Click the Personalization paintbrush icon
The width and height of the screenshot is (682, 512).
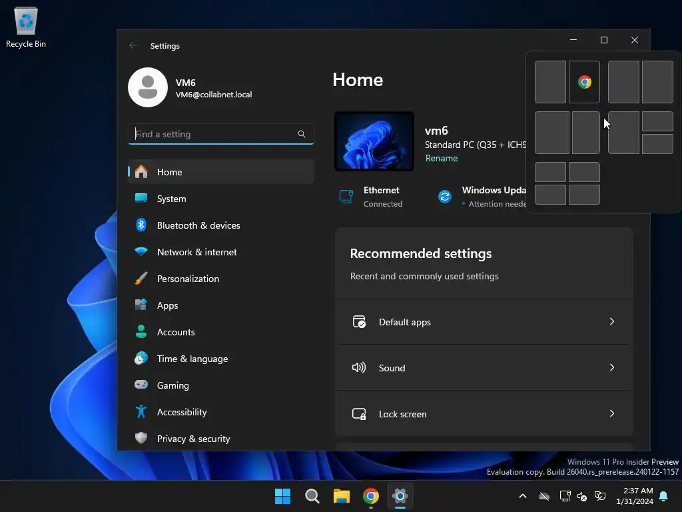(141, 278)
